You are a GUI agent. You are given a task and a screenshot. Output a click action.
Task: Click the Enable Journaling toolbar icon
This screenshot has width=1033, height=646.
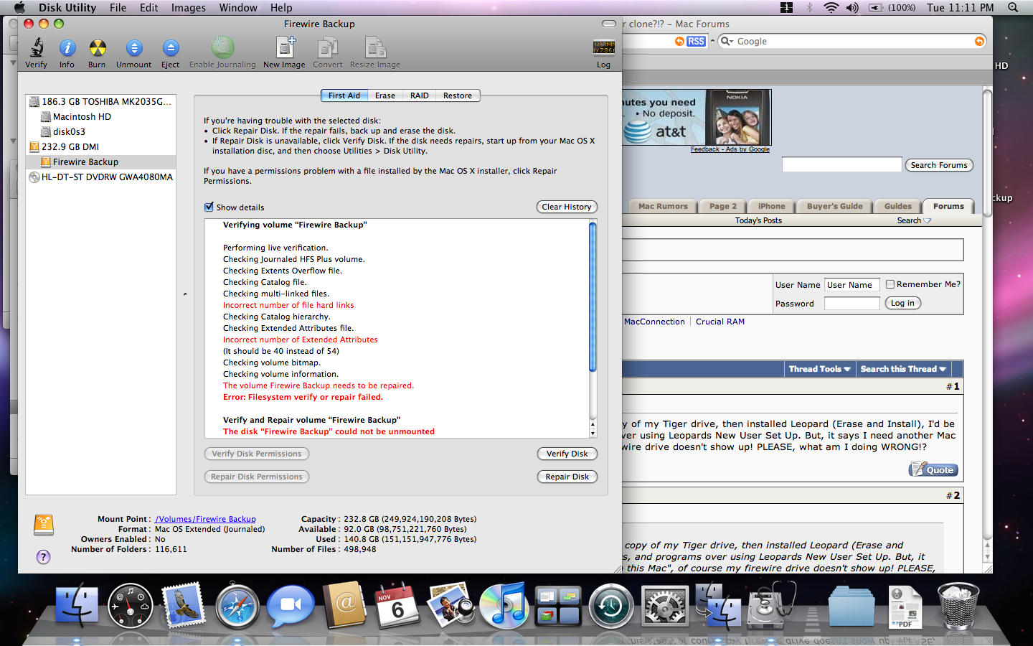tap(222, 48)
